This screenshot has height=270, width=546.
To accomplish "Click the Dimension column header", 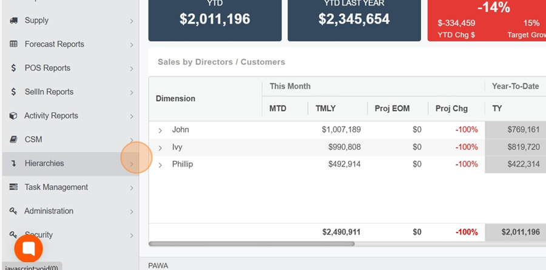I will tap(175, 98).
